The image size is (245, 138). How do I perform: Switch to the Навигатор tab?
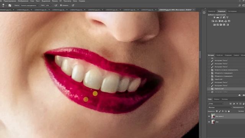pyautogui.click(x=212, y=11)
